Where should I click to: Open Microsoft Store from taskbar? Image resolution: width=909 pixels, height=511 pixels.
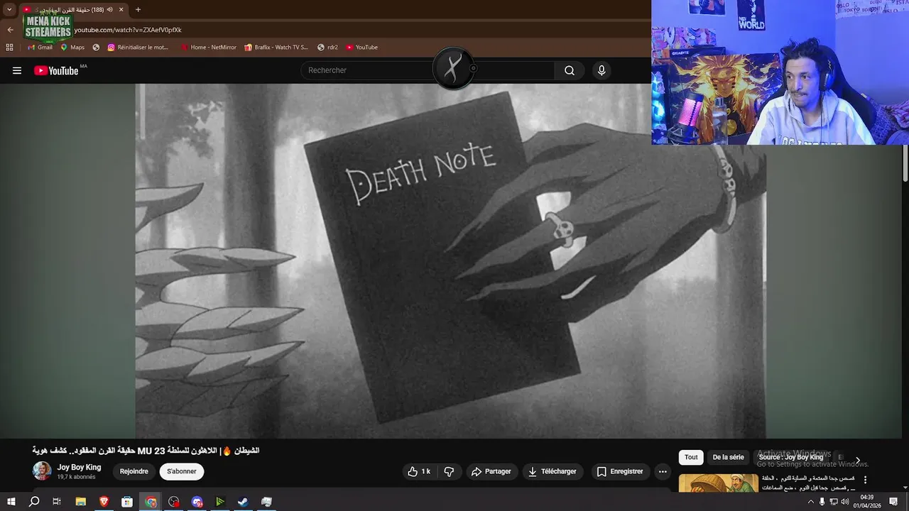pyautogui.click(x=127, y=502)
